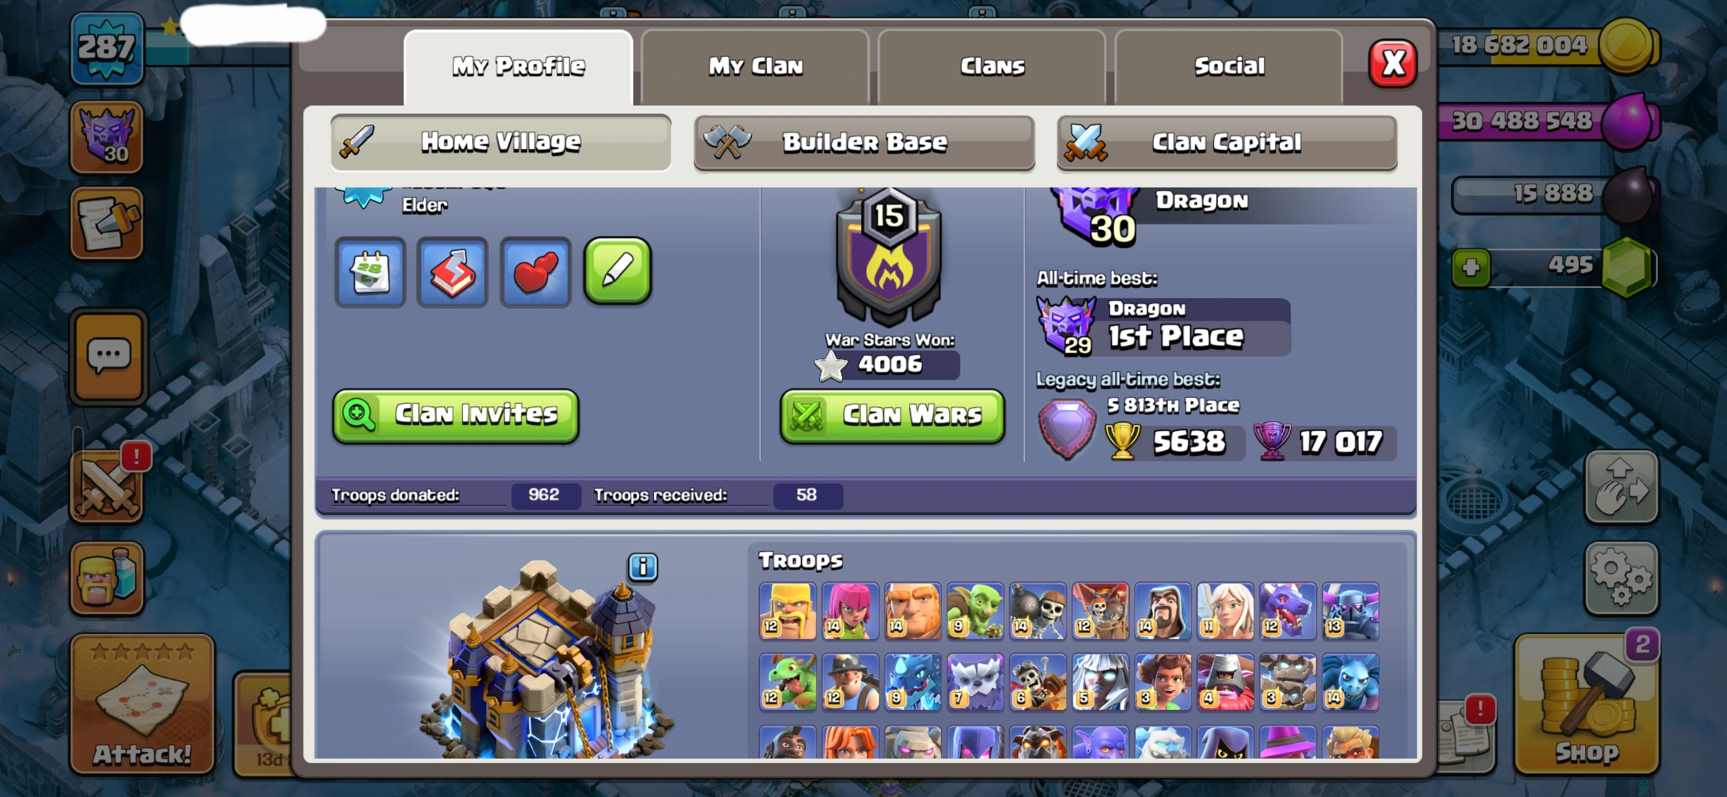The width and height of the screenshot is (1727, 797).
Task: Open the Clan Wars button
Action: [892, 416]
